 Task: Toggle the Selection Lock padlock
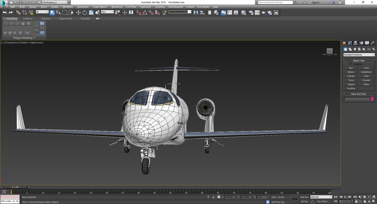(x=213, y=197)
